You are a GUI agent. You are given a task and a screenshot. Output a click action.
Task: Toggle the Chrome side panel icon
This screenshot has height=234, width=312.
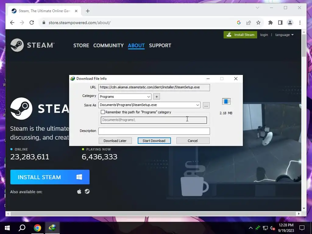[x=280, y=23]
